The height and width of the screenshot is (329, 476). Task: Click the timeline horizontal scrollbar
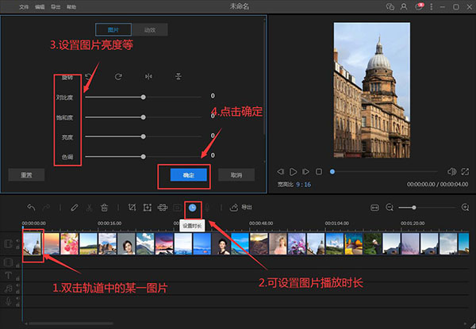pyautogui.click(x=71, y=323)
